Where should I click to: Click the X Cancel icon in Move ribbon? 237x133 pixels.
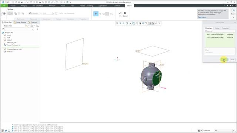coord(125,13)
